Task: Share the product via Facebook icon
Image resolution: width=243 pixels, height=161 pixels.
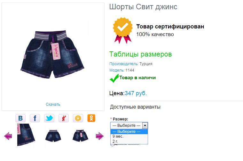Action: pyautogui.click(x=35, y=118)
